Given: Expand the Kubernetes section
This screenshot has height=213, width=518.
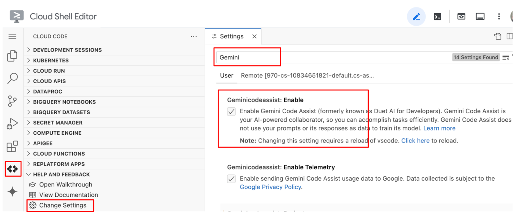Looking at the screenshot, I should (51, 61).
